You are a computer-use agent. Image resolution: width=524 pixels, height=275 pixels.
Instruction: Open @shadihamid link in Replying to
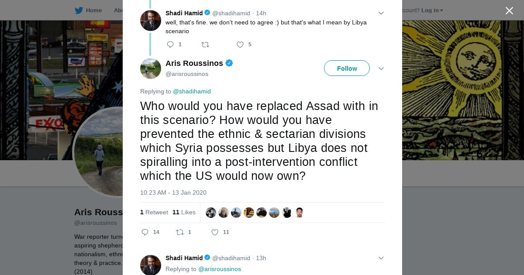pos(192,91)
